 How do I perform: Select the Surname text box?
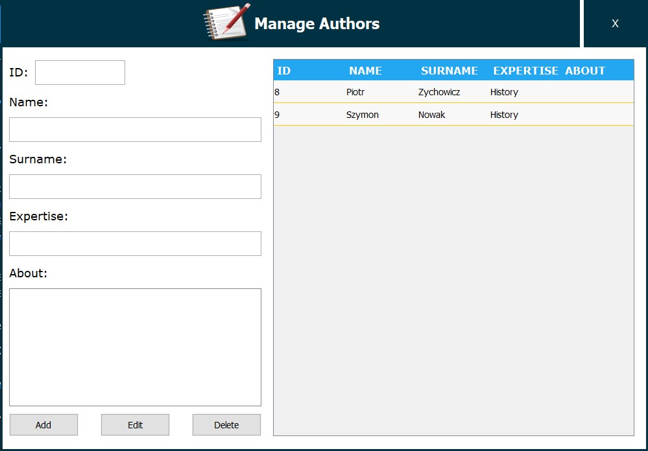click(135, 187)
